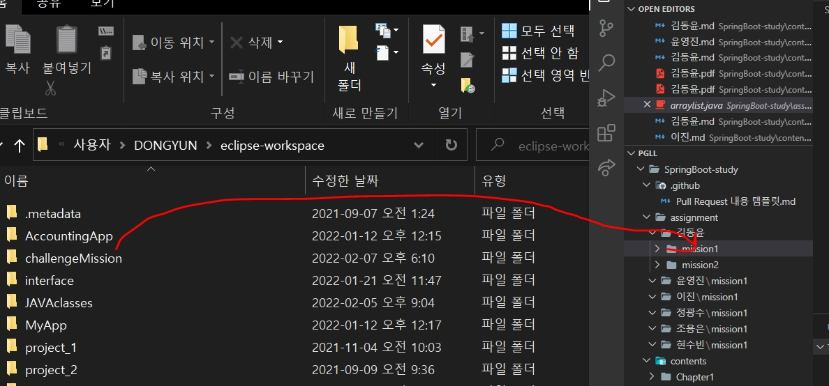Screen dimensions: 829x386
Task: Open the Move to (이동 위치) dropdown
Action: (211, 42)
